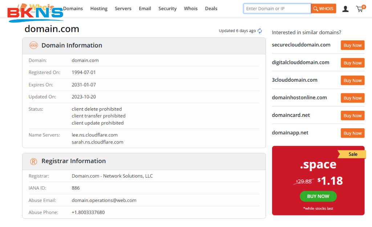372x227 pixels.
Task: Open the domain.com link in Domain Information
Action: [85, 60]
